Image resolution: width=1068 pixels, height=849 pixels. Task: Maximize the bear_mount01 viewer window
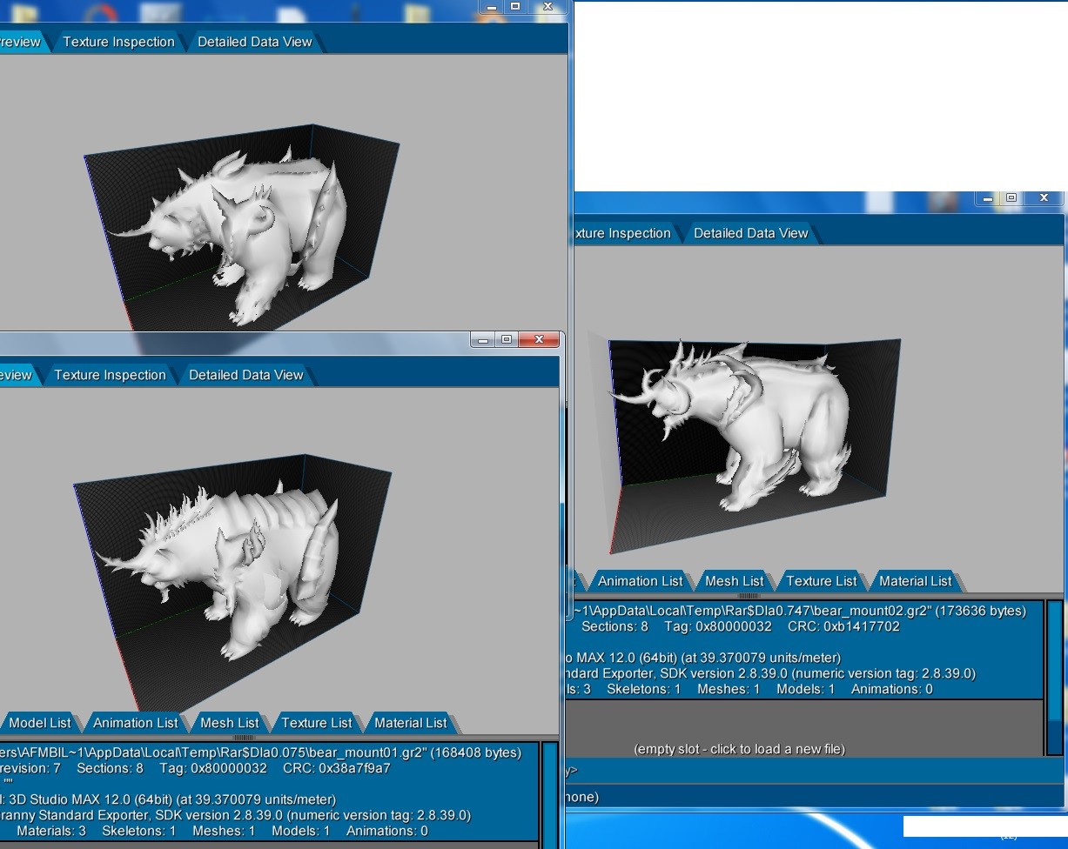507,339
